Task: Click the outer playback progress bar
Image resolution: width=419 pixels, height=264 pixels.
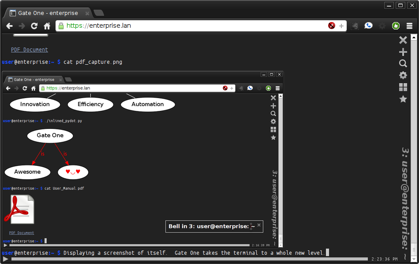Action: [190, 259]
